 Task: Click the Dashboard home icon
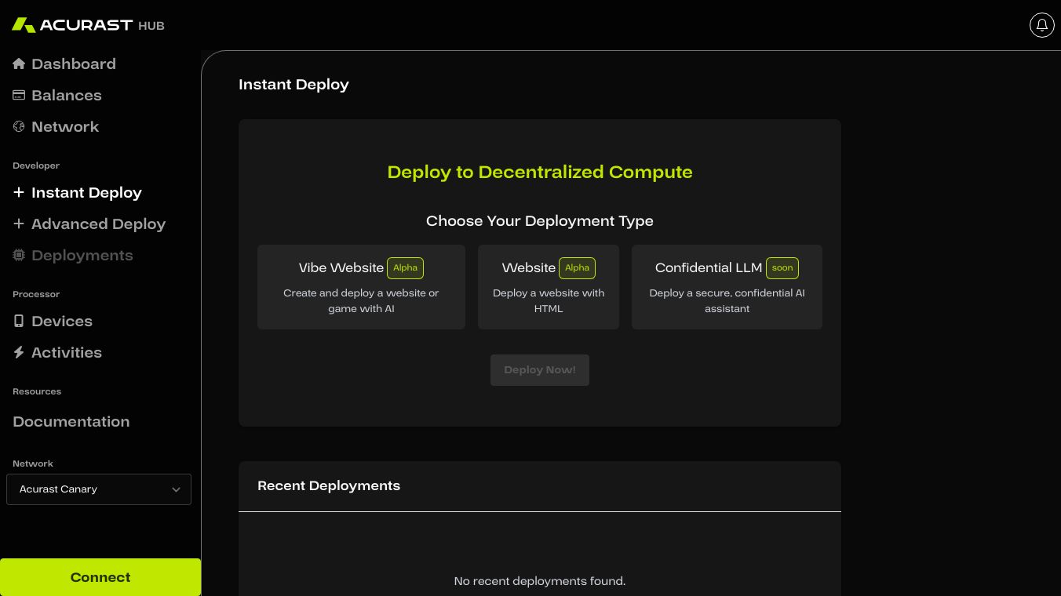pos(19,64)
